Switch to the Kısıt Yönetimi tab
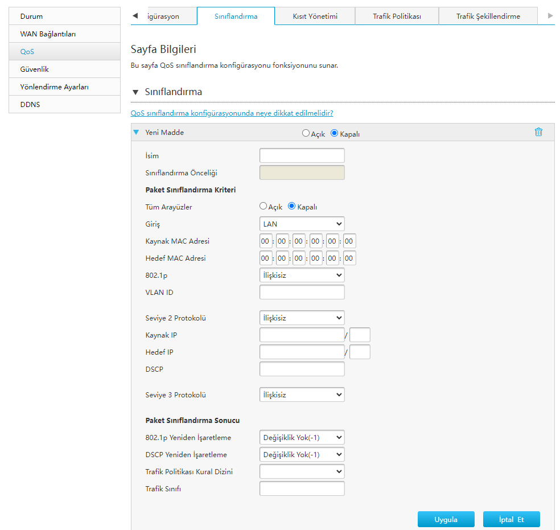 coord(315,17)
